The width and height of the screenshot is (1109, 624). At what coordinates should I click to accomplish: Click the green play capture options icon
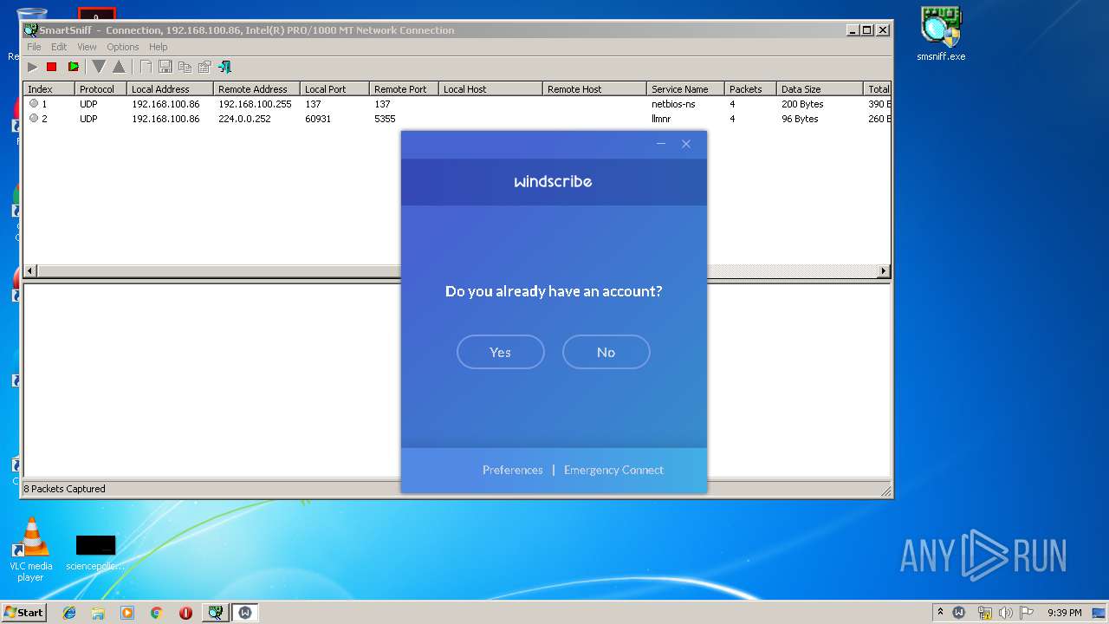pos(74,67)
